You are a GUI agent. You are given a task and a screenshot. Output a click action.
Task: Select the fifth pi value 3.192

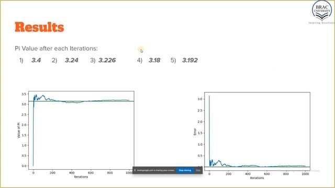pyautogui.click(x=190, y=61)
